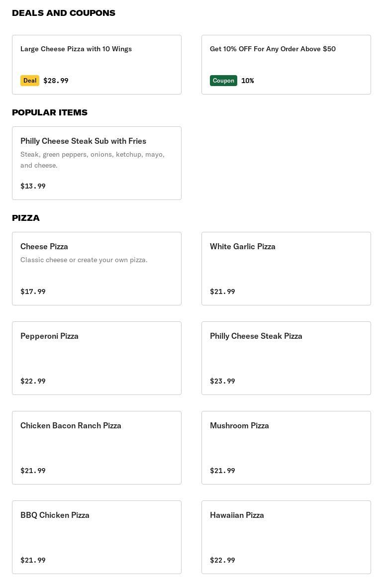Viewport: 383px width, 587px height.
Task: Choose the BBQ Chicken Pizza
Action: 96,537
